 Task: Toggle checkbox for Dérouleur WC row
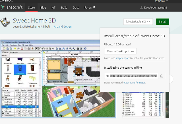coord(160,112)
